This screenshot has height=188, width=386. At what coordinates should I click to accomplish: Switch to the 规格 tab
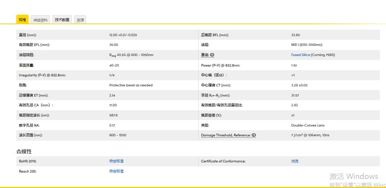pyautogui.click(x=22, y=20)
